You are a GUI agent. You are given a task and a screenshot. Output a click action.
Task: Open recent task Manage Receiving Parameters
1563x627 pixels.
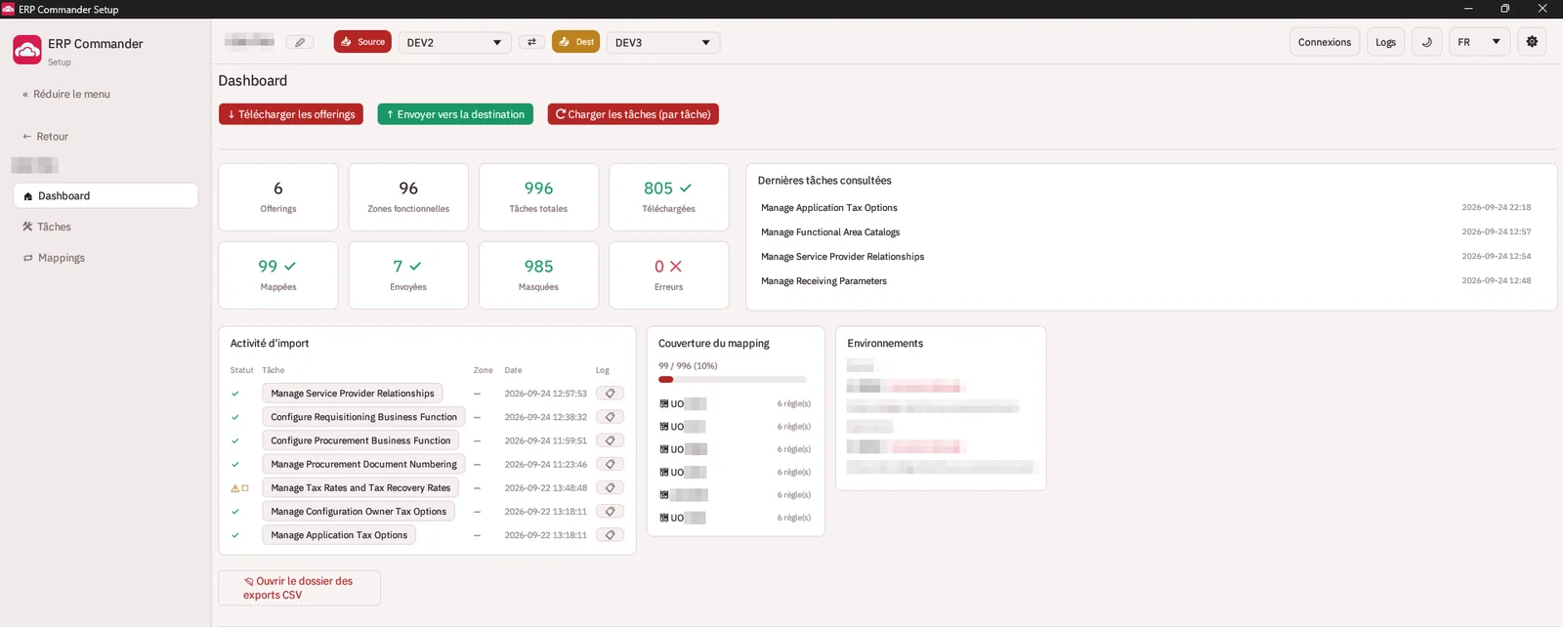tap(824, 281)
